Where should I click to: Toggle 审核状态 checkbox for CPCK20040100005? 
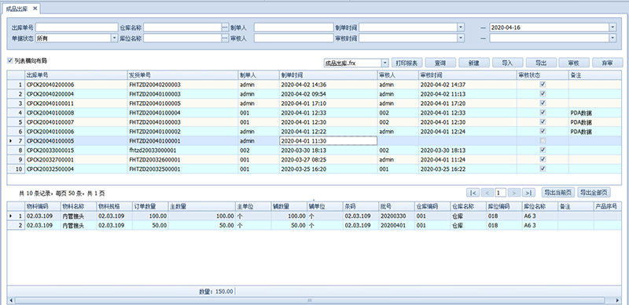[x=543, y=140]
